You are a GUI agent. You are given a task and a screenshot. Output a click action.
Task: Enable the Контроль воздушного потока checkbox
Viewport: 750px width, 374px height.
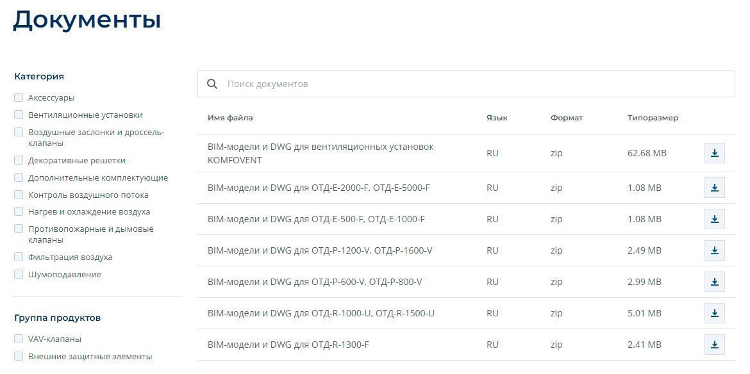[19, 195]
